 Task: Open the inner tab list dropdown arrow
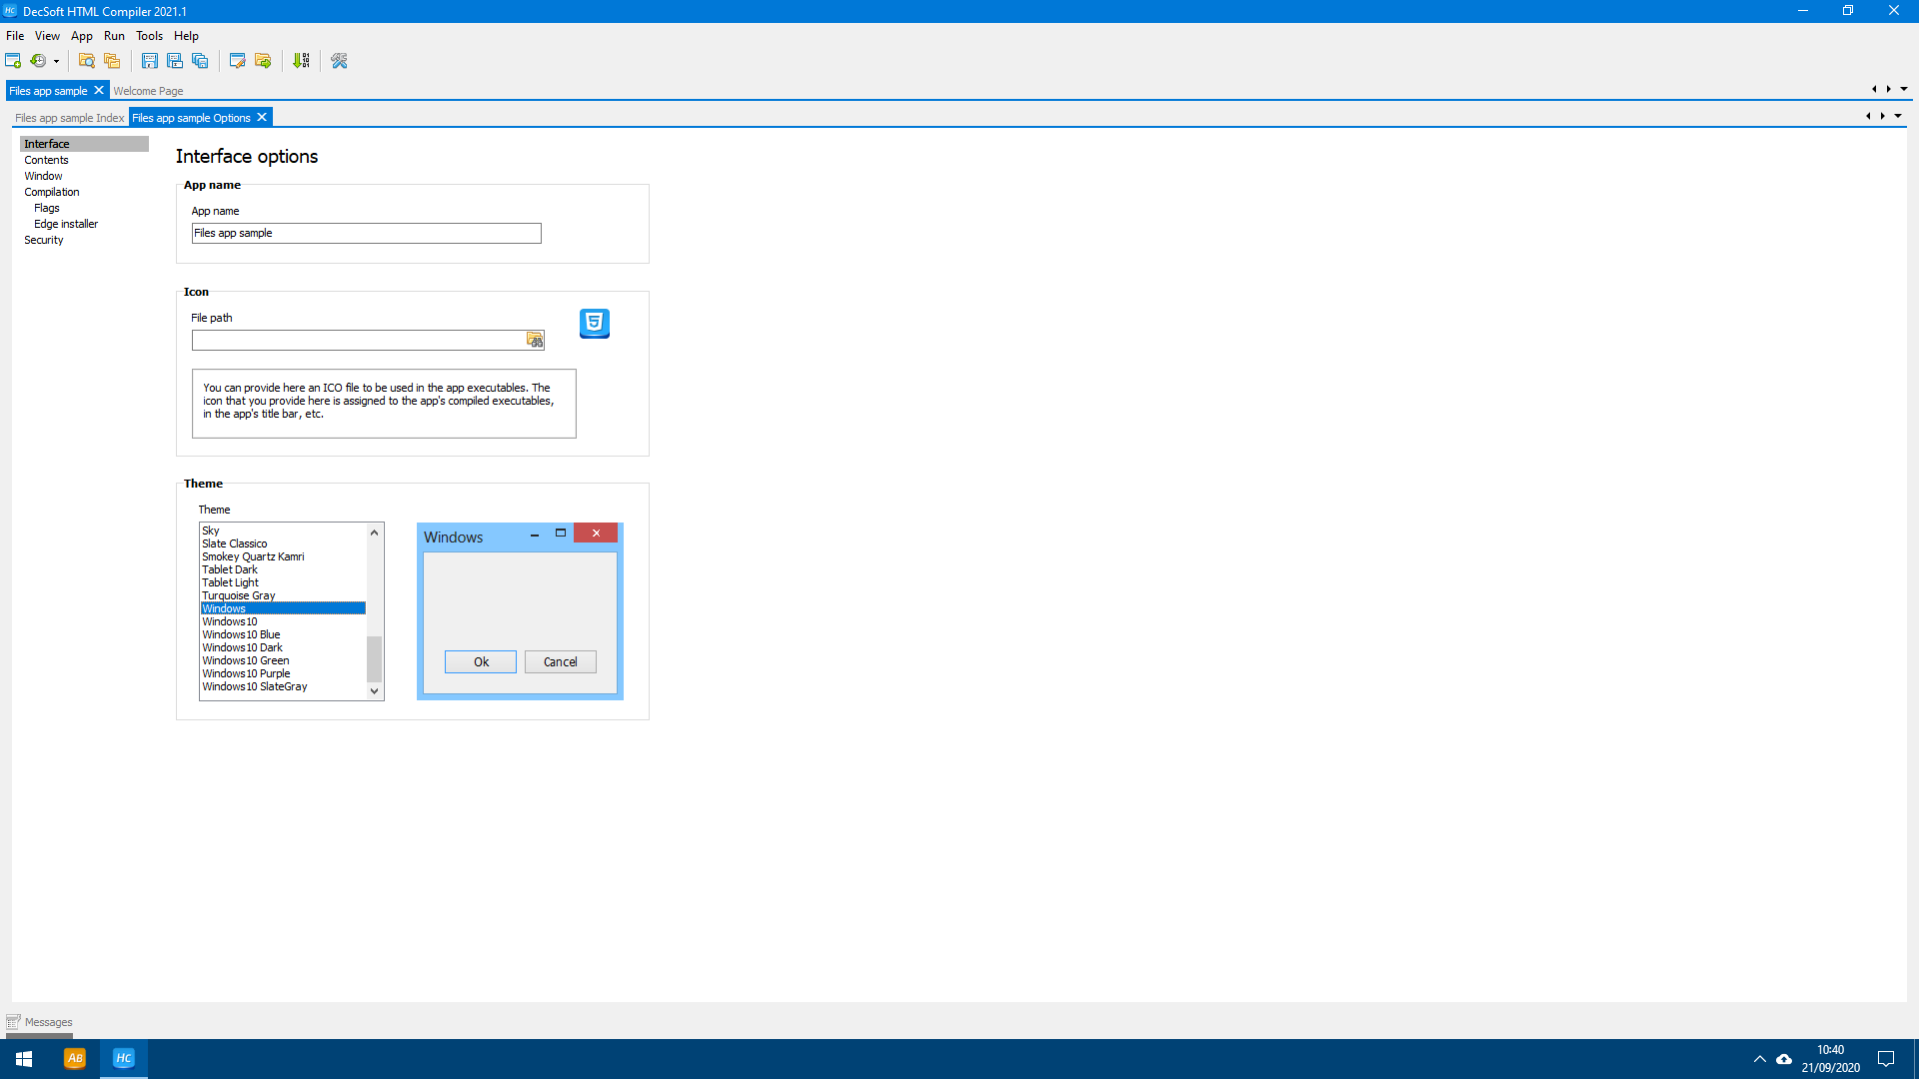click(x=1898, y=116)
